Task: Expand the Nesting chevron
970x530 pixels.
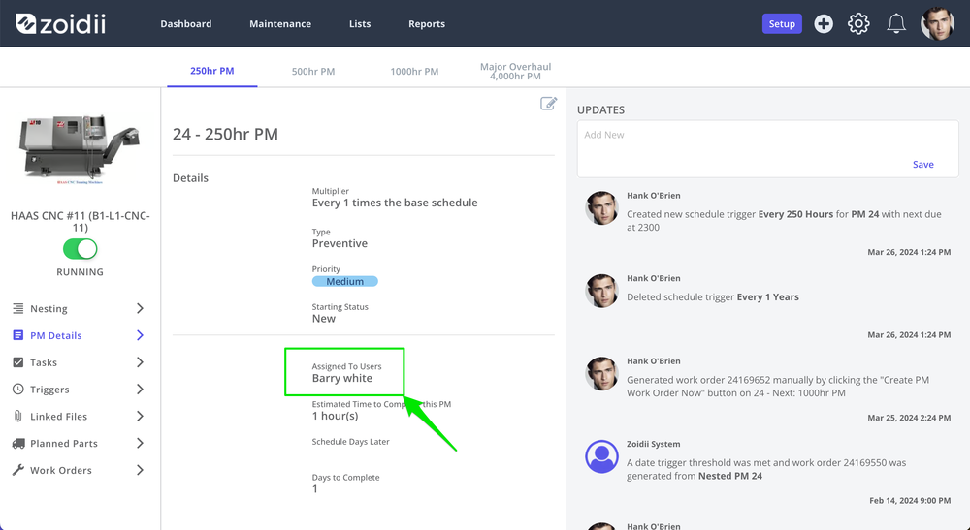Action: tap(140, 308)
